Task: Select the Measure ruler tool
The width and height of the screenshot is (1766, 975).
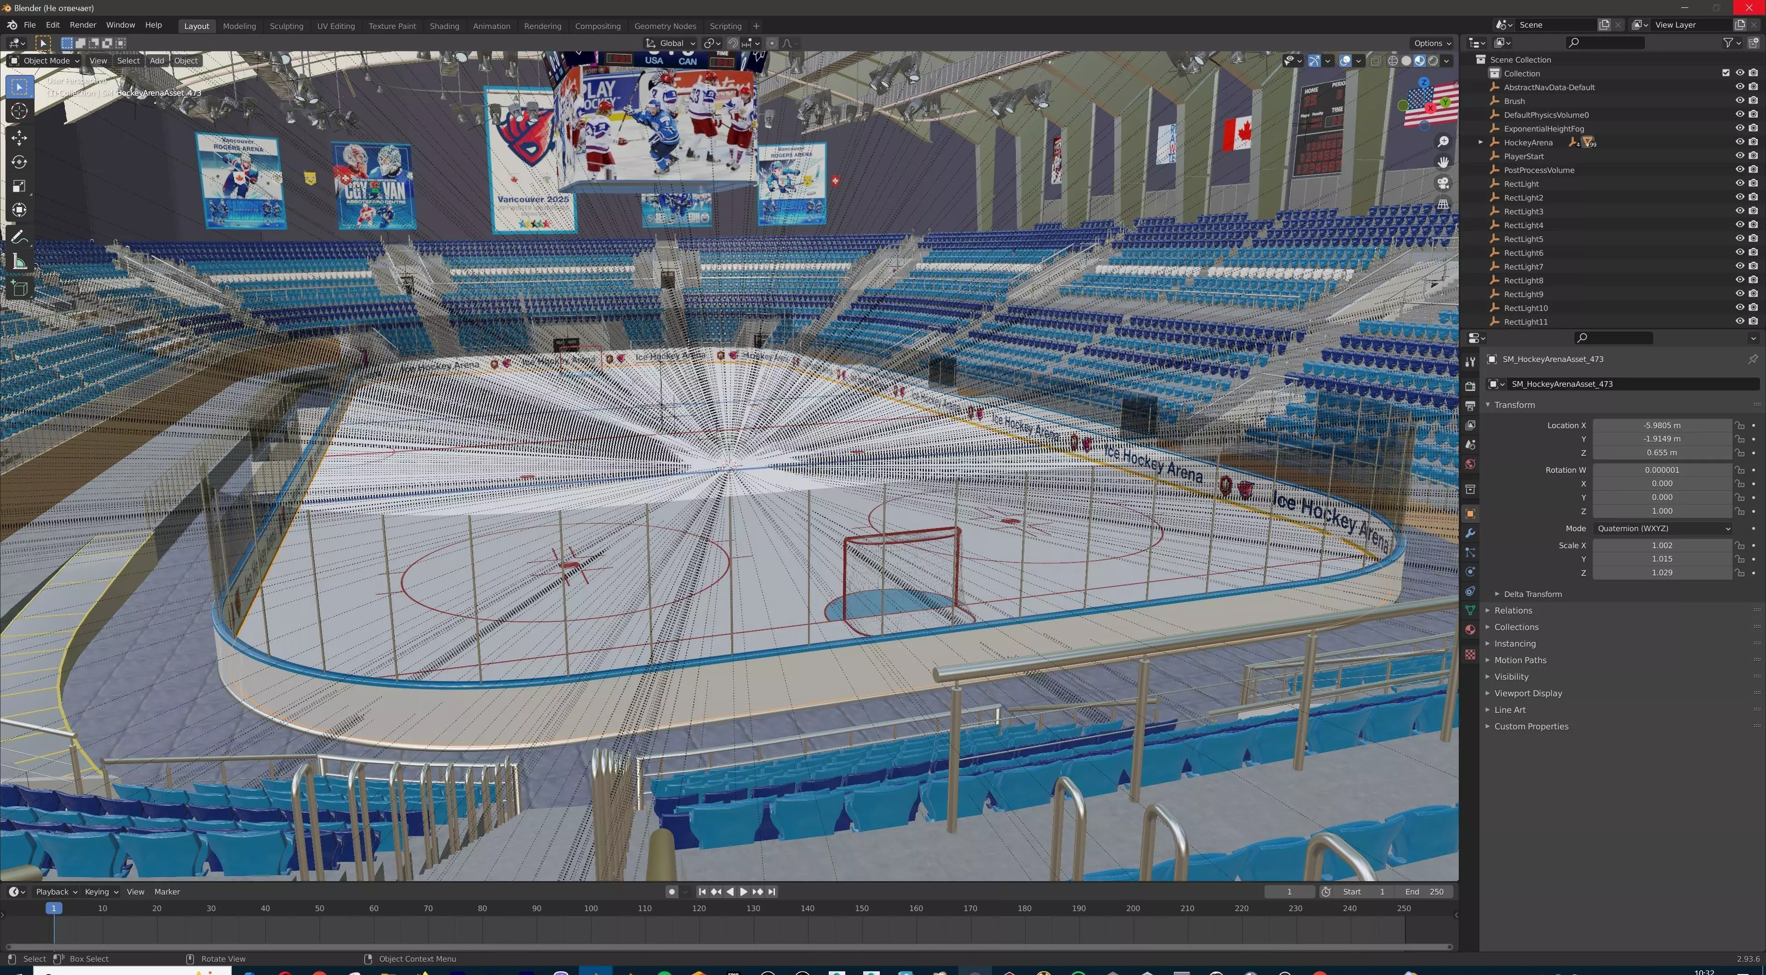Action: (x=19, y=261)
